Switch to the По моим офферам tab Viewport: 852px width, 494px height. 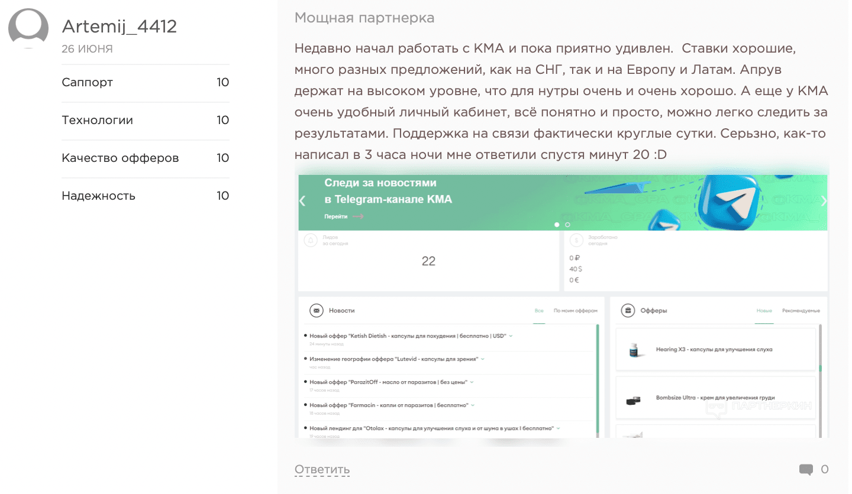coord(576,311)
